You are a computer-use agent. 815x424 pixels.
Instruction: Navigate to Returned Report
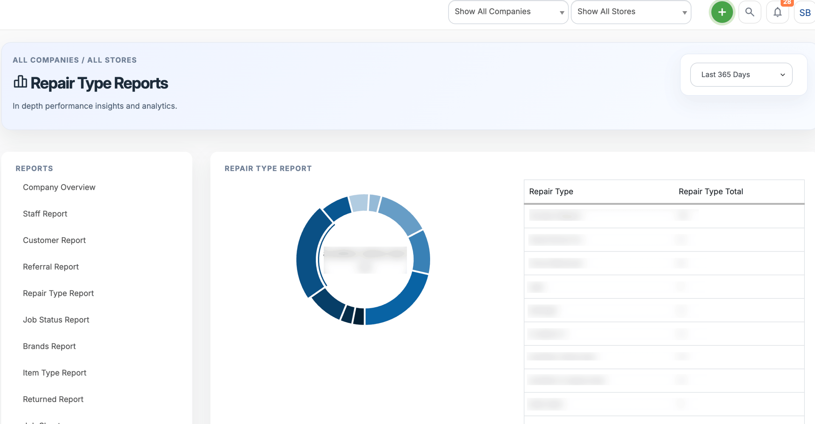pos(53,399)
